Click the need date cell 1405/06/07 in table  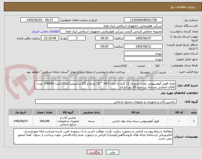[x=21, y=121]
